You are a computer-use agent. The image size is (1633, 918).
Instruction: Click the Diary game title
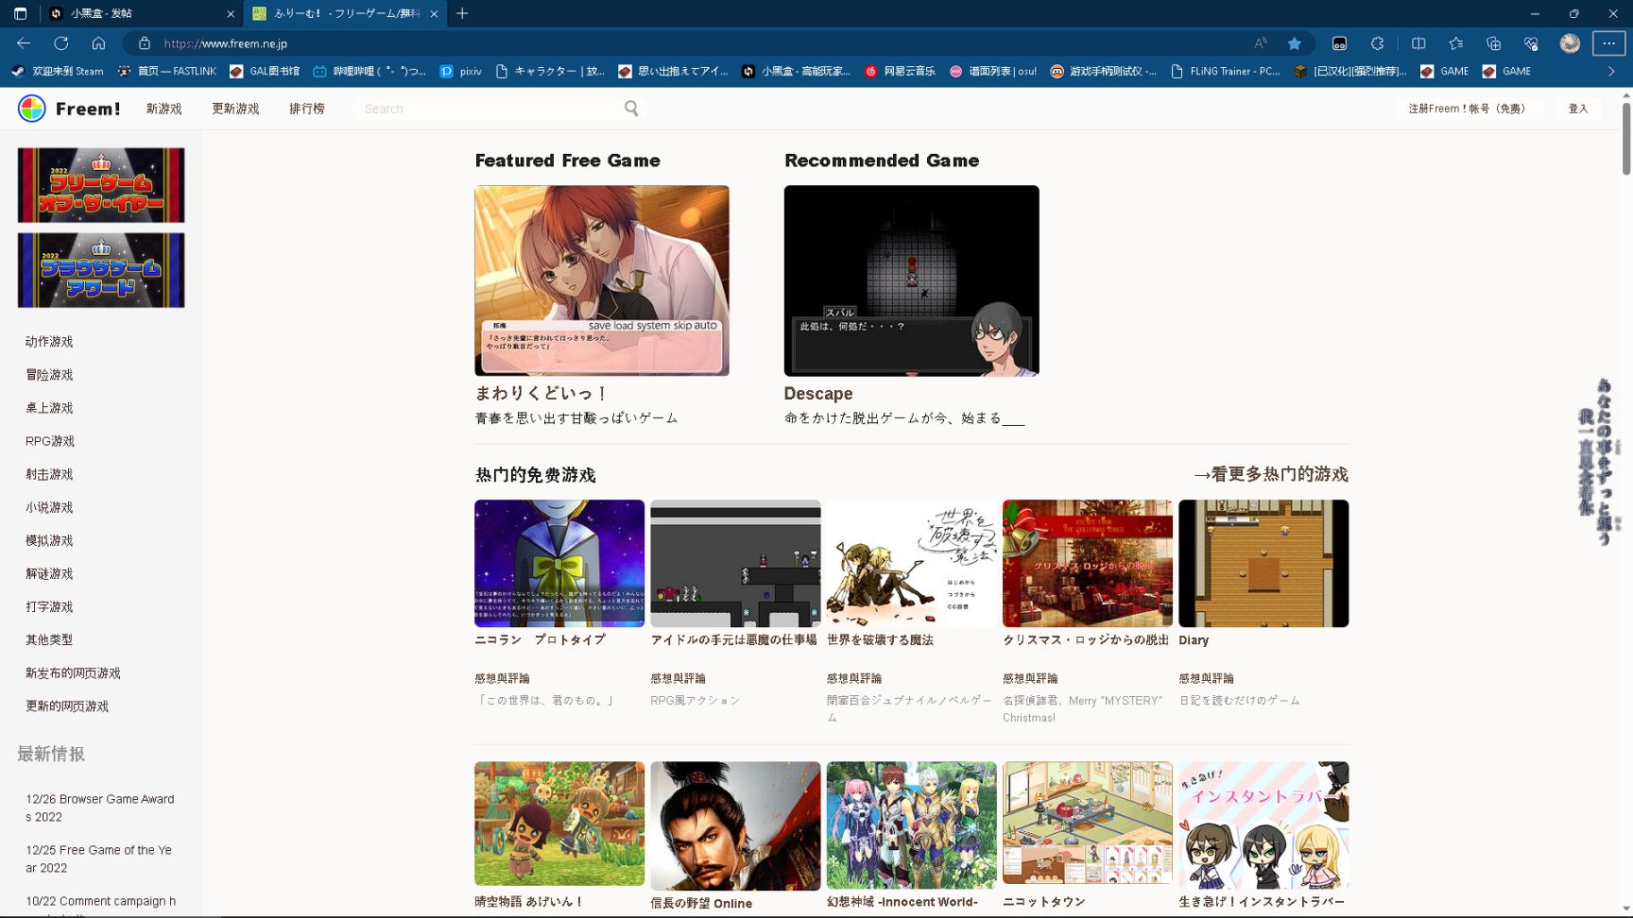1194,640
